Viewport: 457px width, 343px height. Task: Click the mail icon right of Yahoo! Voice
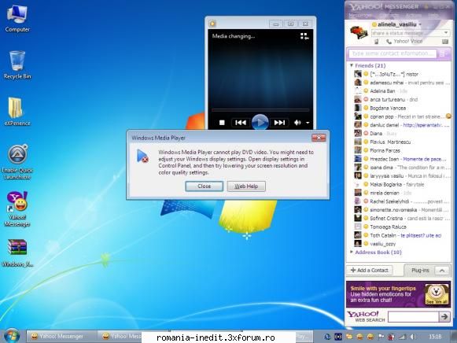(445, 42)
